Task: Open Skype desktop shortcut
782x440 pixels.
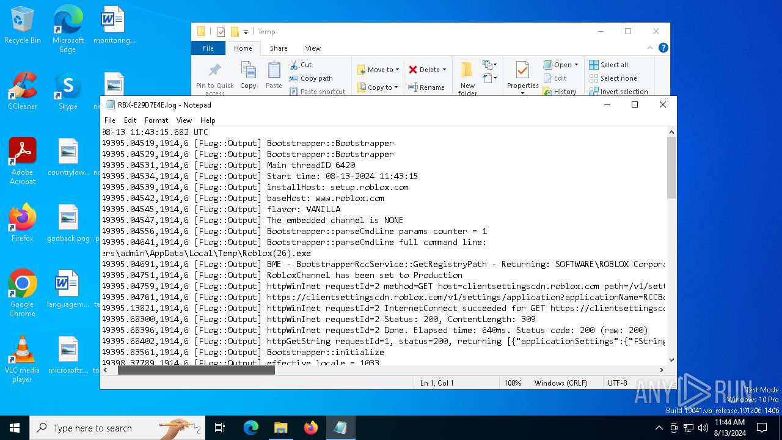Action: [x=68, y=91]
